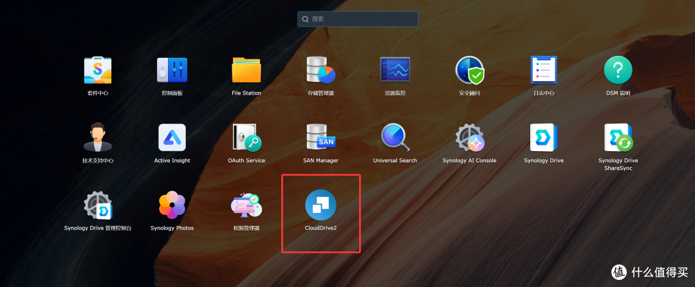Open 权限管理器 permission manager icon
Viewport: 695px width, 287px height.
pos(246,205)
